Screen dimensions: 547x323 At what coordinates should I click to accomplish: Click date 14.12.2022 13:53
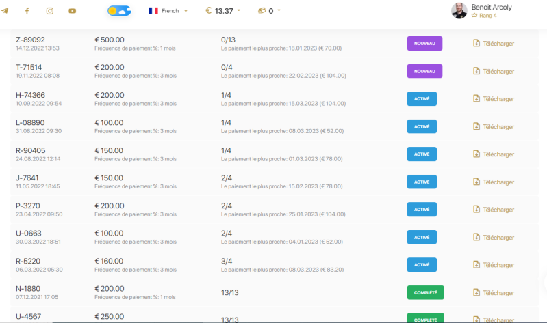pos(38,48)
